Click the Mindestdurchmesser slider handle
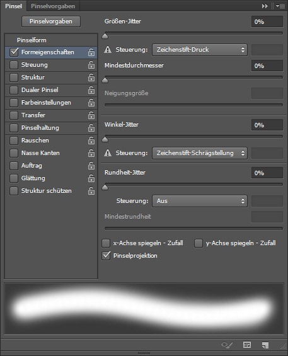The width and height of the screenshot is (288, 356). coord(105,80)
